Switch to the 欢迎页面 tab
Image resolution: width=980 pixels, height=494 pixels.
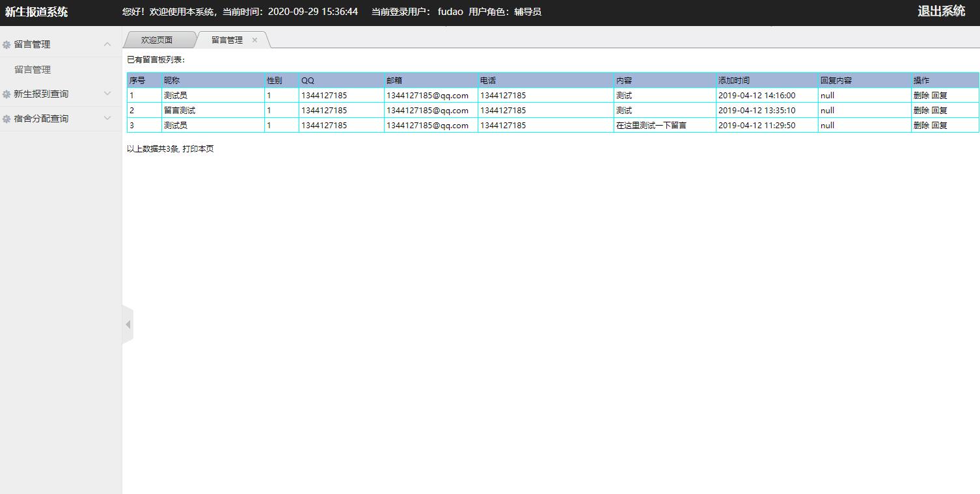[x=157, y=40]
